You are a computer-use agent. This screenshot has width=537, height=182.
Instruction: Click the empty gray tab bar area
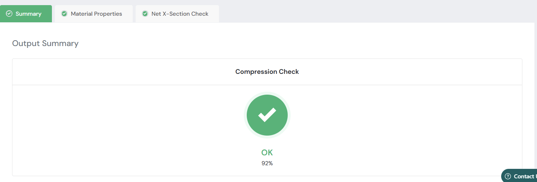tap(366, 11)
